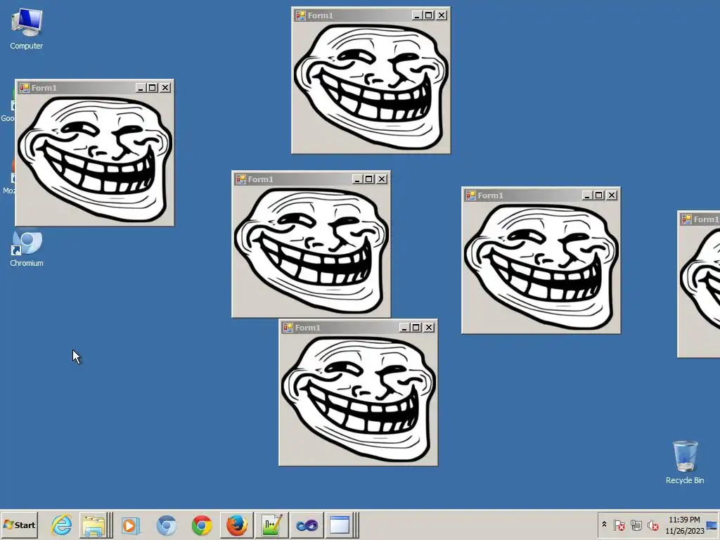Image resolution: width=720 pixels, height=540 pixels.
Task: Maximize the Form1 window below the Computer icon
Action: (153, 87)
